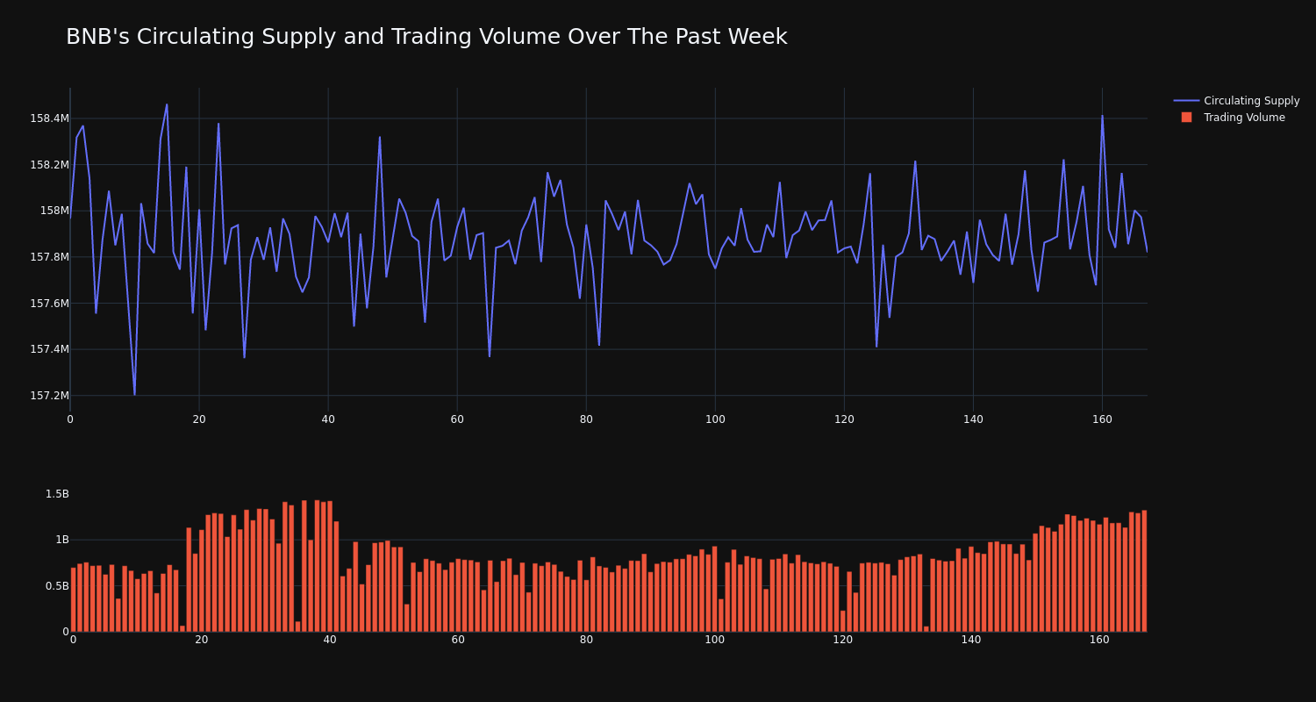Screen dimensions: 1316x702
Task: Click the 158M y-axis label
Action: (x=54, y=211)
